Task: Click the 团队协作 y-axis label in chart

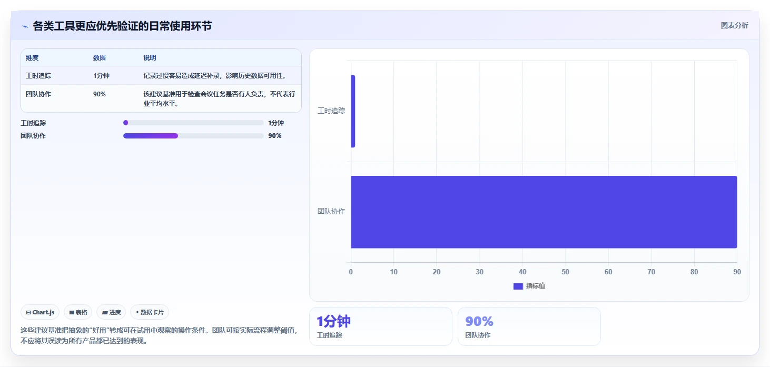Action: (x=331, y=212)
